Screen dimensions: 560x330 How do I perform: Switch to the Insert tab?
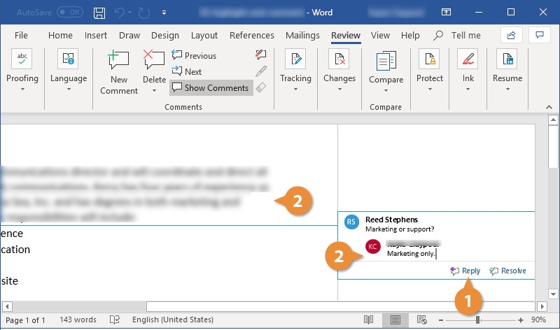96,36
